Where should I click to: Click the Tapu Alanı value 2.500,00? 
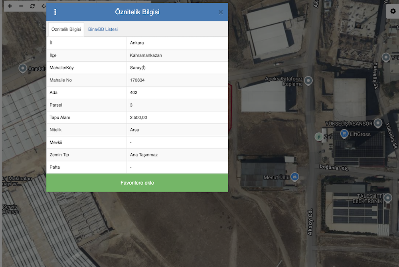138,117
